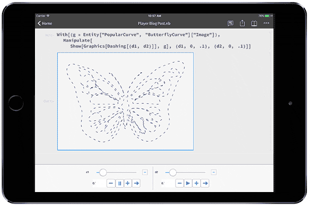
Task: Click the d2 plus step button
Action: (197, 183)
